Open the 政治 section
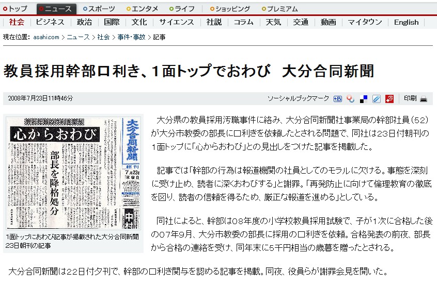The height and width of the screenshot is (288, 437). tap(84, 22)
